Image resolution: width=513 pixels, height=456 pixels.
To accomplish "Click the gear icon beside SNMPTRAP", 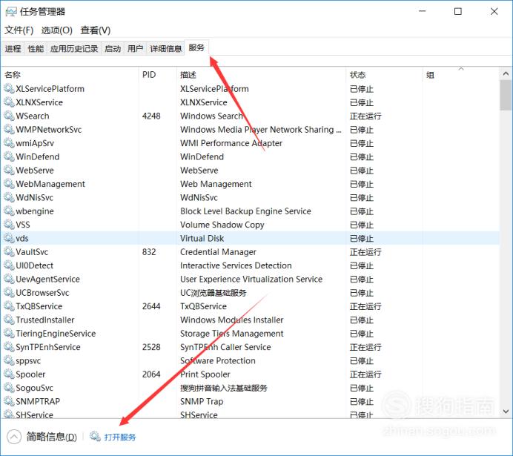I will click(9, 401).
